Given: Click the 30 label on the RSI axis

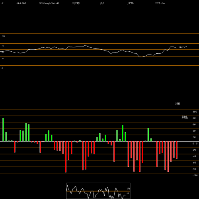Looking at the screenshot, I should tap(3, 59).
